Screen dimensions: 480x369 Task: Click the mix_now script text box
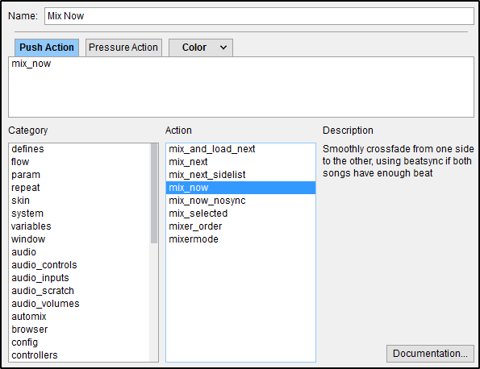[241, 87]
